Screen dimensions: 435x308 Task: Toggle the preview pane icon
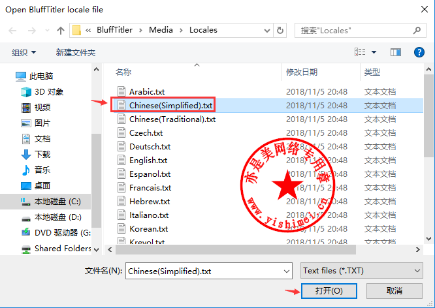pos(396,52)
